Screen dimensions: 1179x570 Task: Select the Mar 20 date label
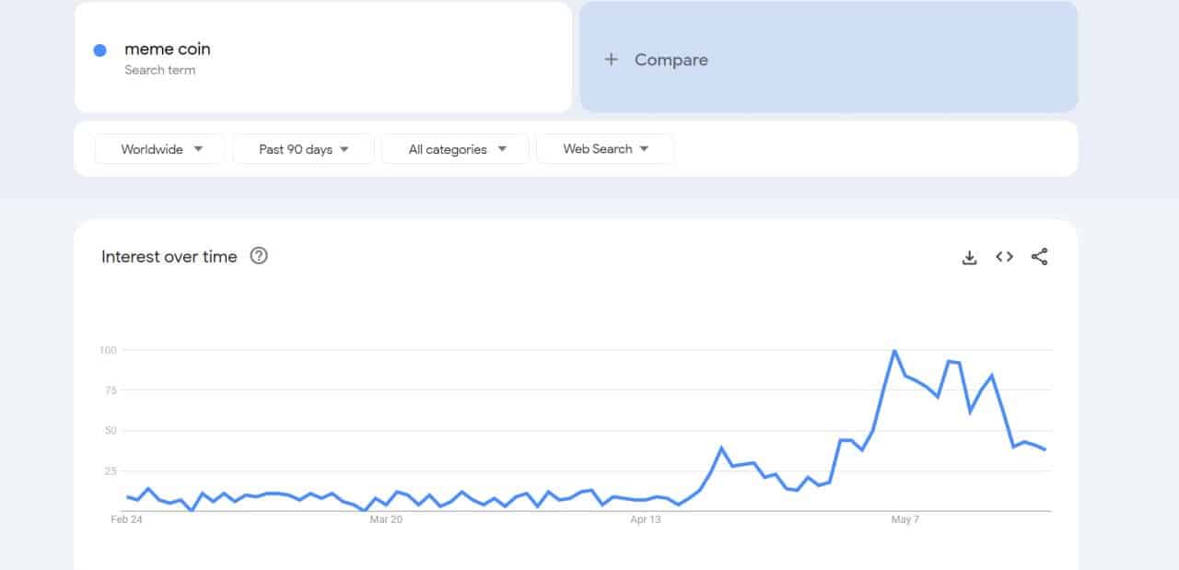[x=386, y=520]
